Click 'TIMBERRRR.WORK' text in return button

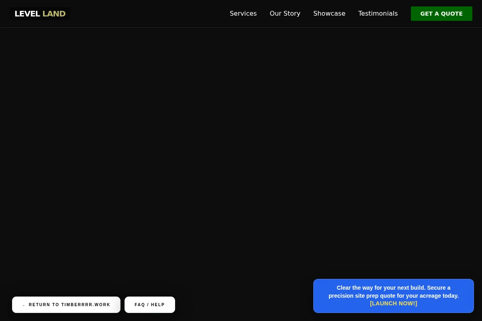coord(86,305)
